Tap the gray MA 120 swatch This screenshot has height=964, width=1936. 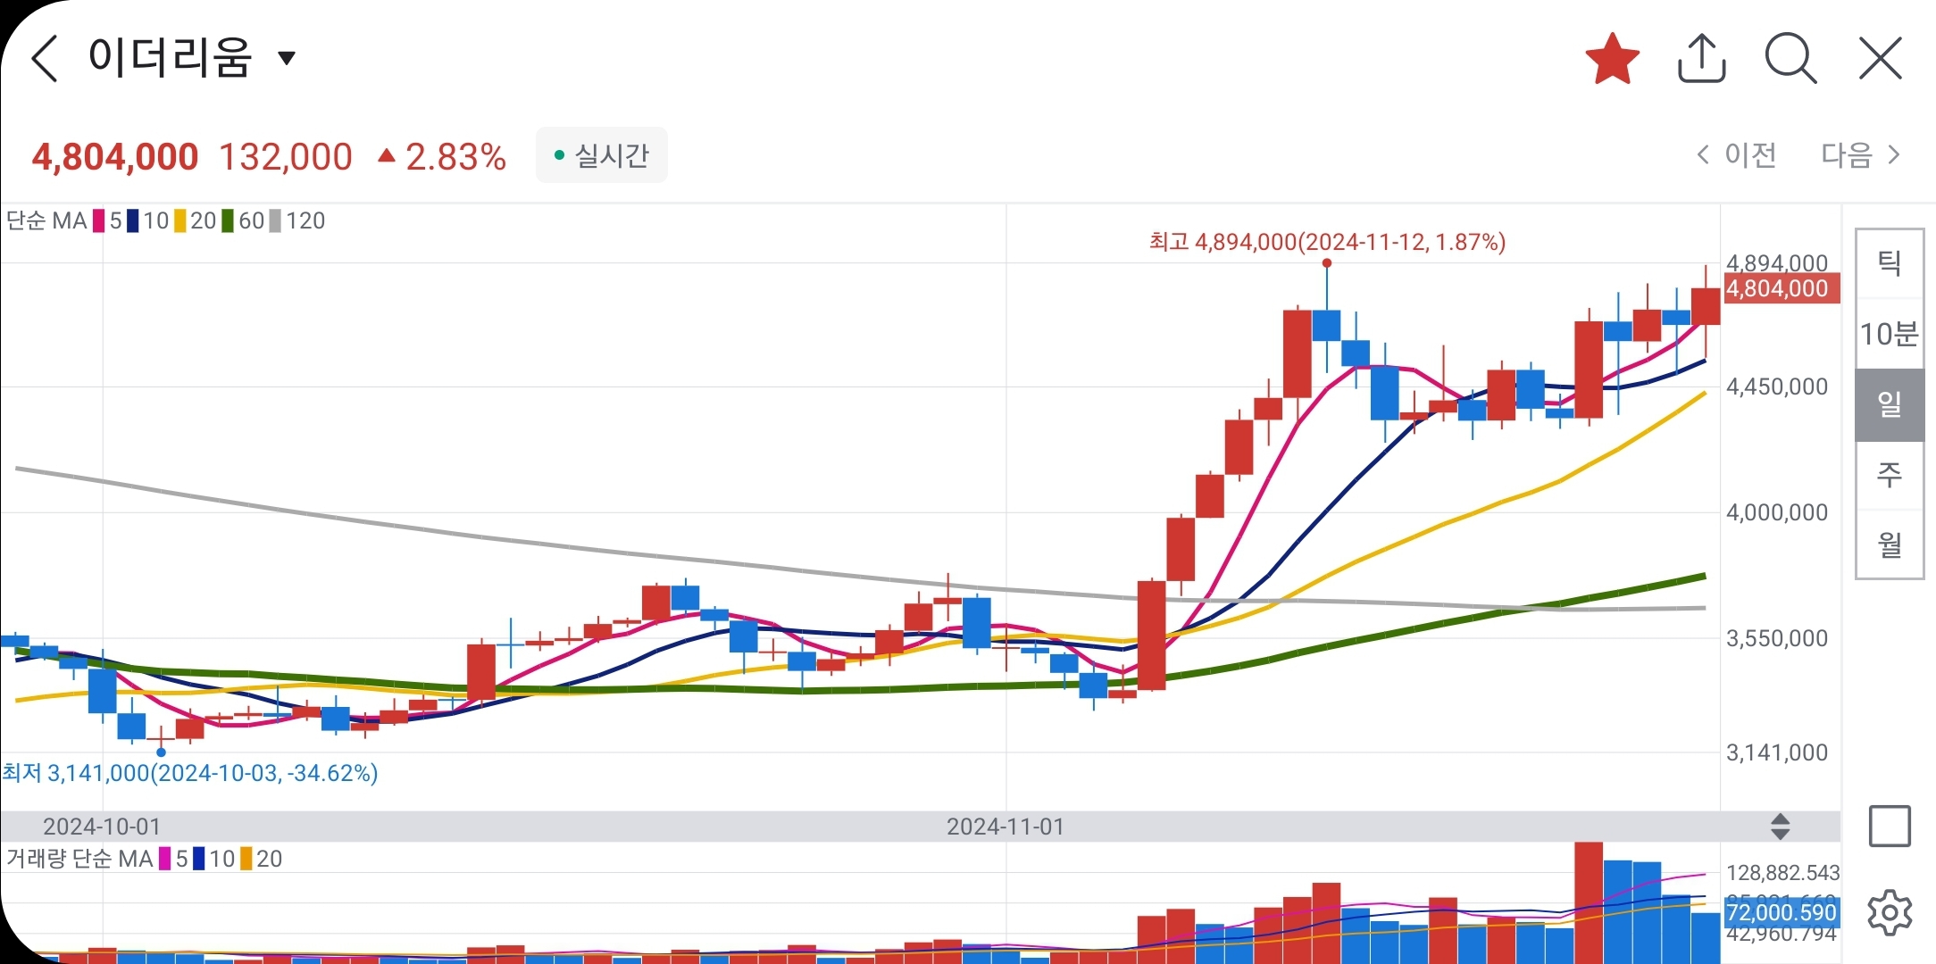pos(275,220)
